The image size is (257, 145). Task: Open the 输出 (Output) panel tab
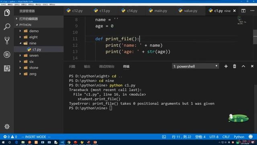[87, 66]
